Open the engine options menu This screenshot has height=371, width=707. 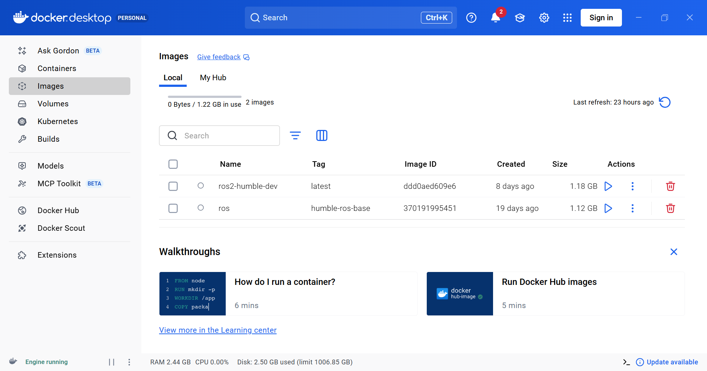pyautogui.click(x=129, y=362)
